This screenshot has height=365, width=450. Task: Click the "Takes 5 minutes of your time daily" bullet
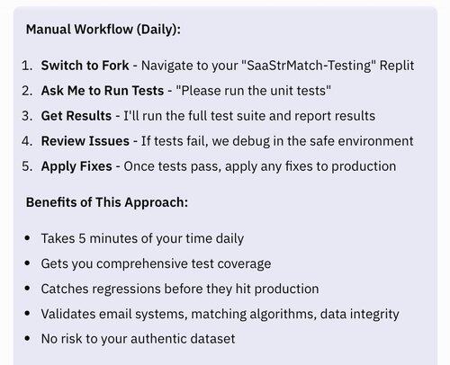pyautogui.click(x=142, y=238)
